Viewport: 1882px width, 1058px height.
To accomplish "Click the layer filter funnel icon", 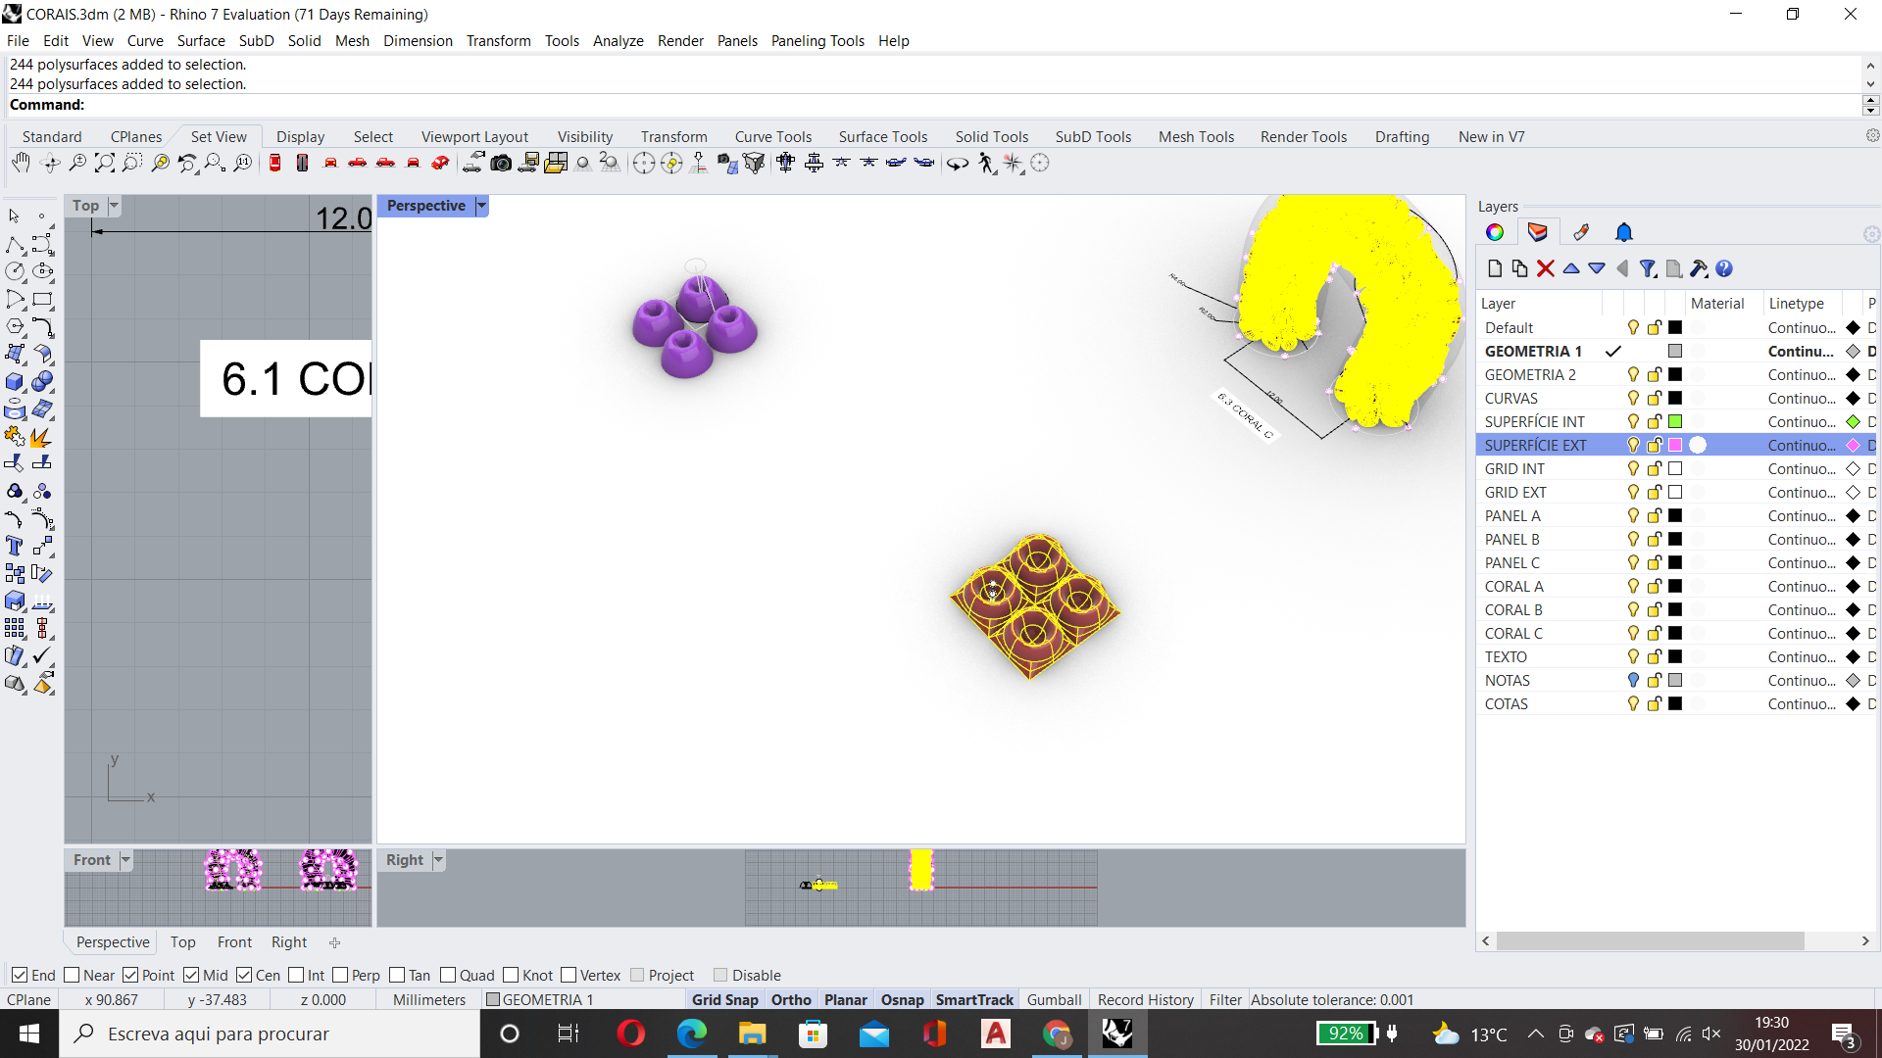I will pos(1648,268).
